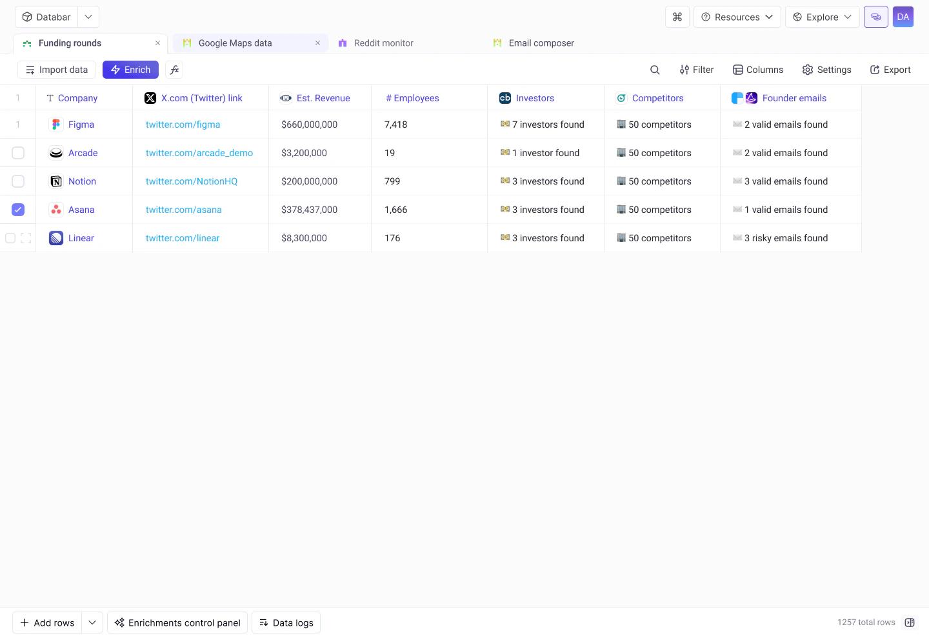Open table Settings
This screenshot has height=638, width=929.
point(827,70)
